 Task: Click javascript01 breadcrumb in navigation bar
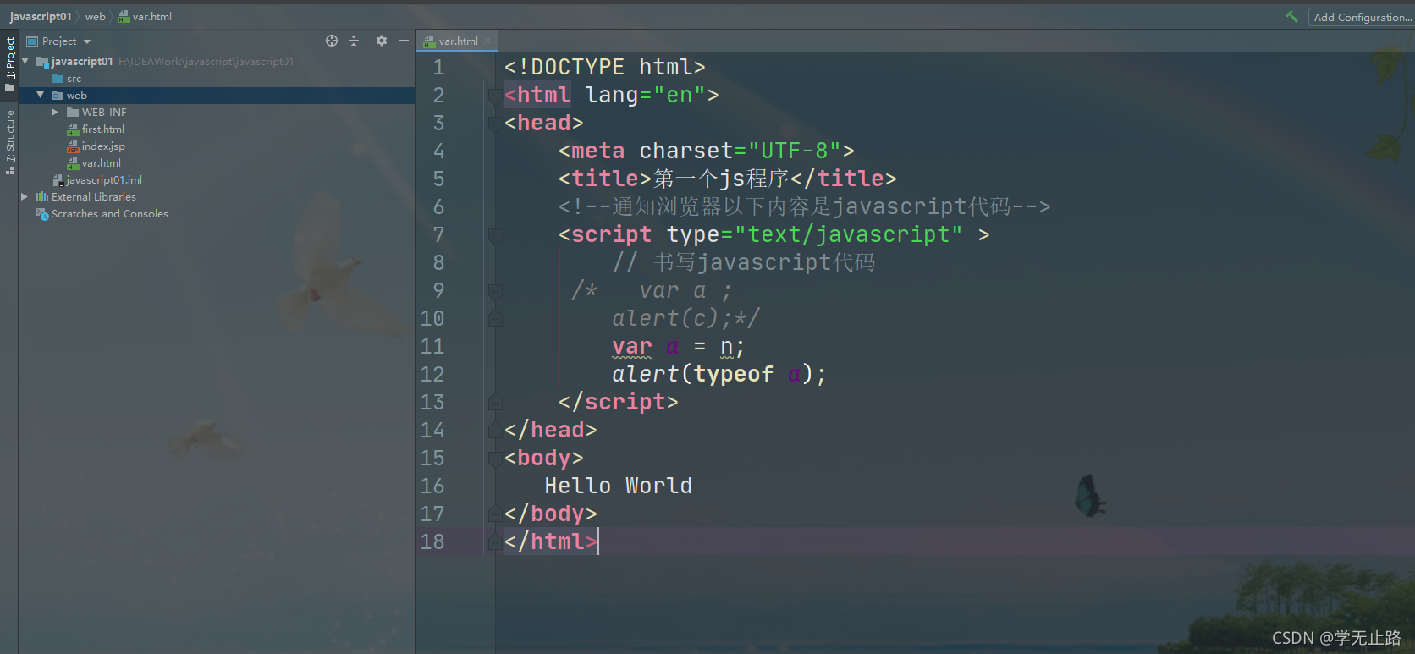tap(41, 16)
